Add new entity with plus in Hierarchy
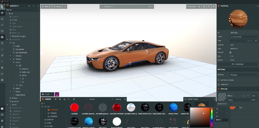 tap(29, 6)
